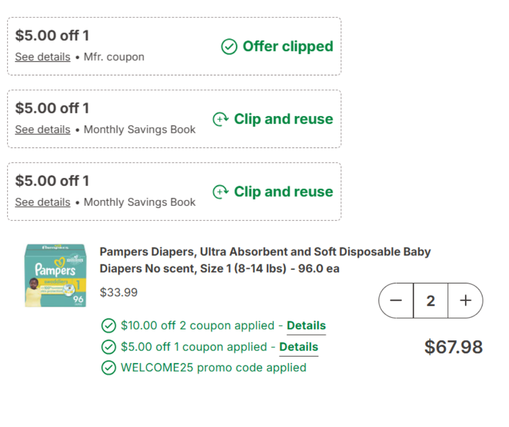Select the quantity field showing 2
This screenshot has height=427, width=509.
pyautogui.click(x=430, y=301)
